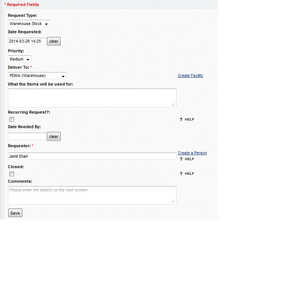Show help for the Closed option
Screen dimensions: 303x287
[187, 174]
